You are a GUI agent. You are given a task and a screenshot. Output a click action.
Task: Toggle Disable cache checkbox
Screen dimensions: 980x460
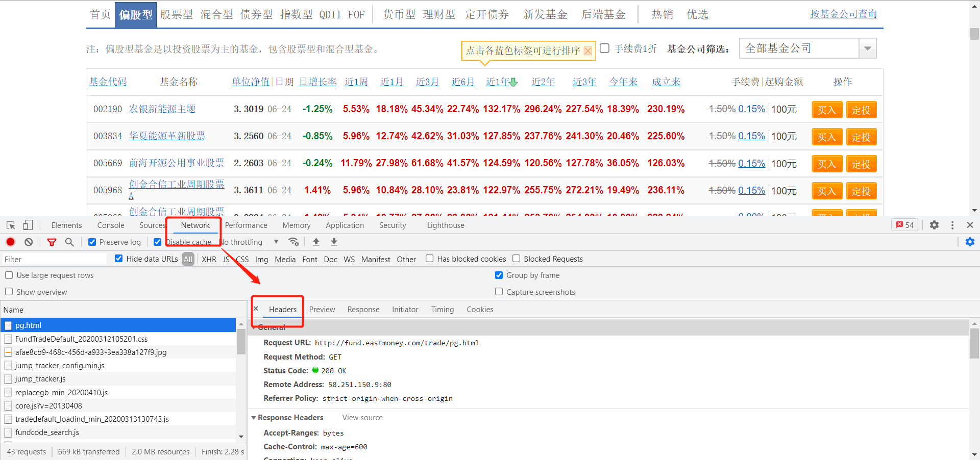coord(157,242)
